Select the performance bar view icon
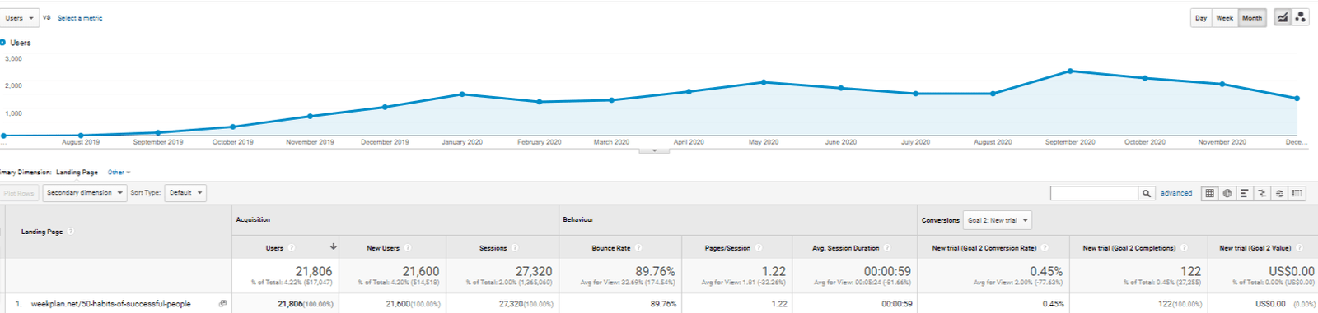The image size is (1318, 313). pyautogui.click(x=1245, y=193)
